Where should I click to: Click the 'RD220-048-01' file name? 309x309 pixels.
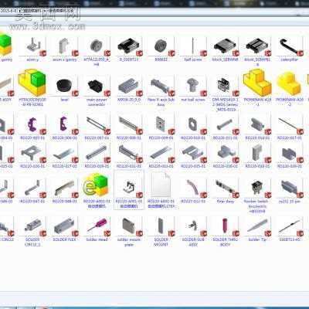pos(65,201)
